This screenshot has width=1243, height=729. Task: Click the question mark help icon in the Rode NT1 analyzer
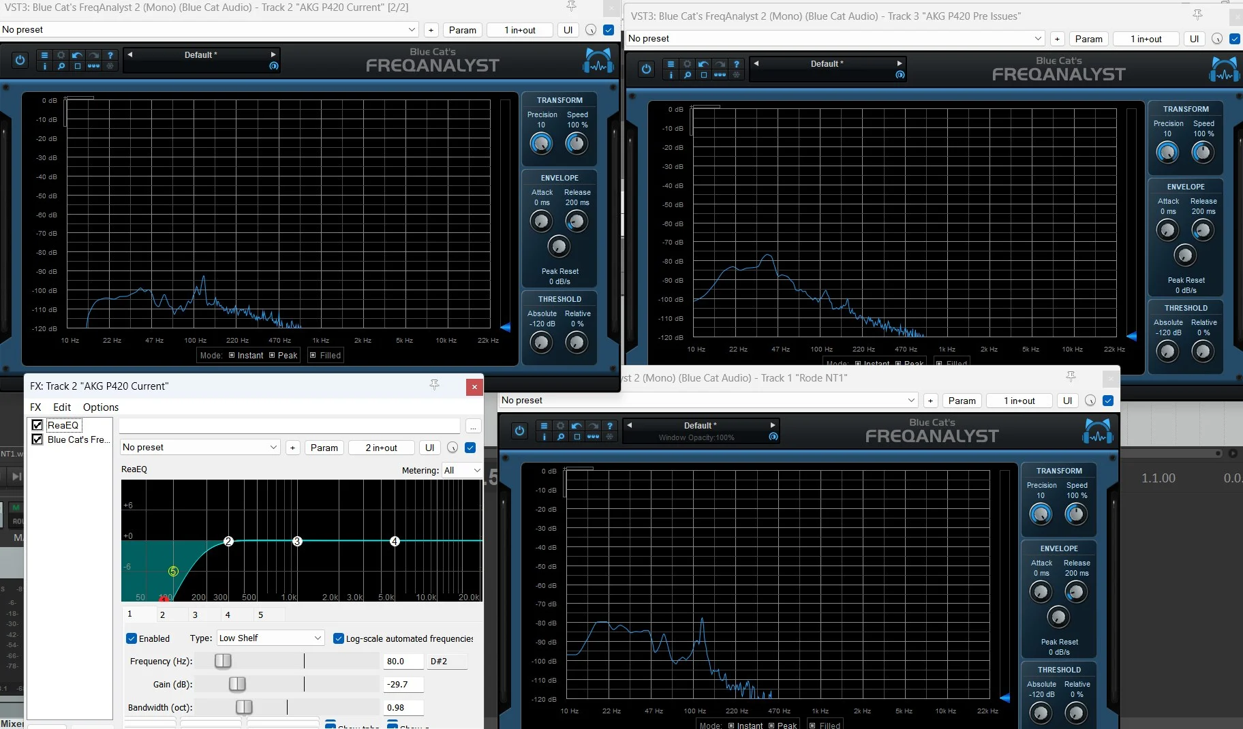coord(610,426)
